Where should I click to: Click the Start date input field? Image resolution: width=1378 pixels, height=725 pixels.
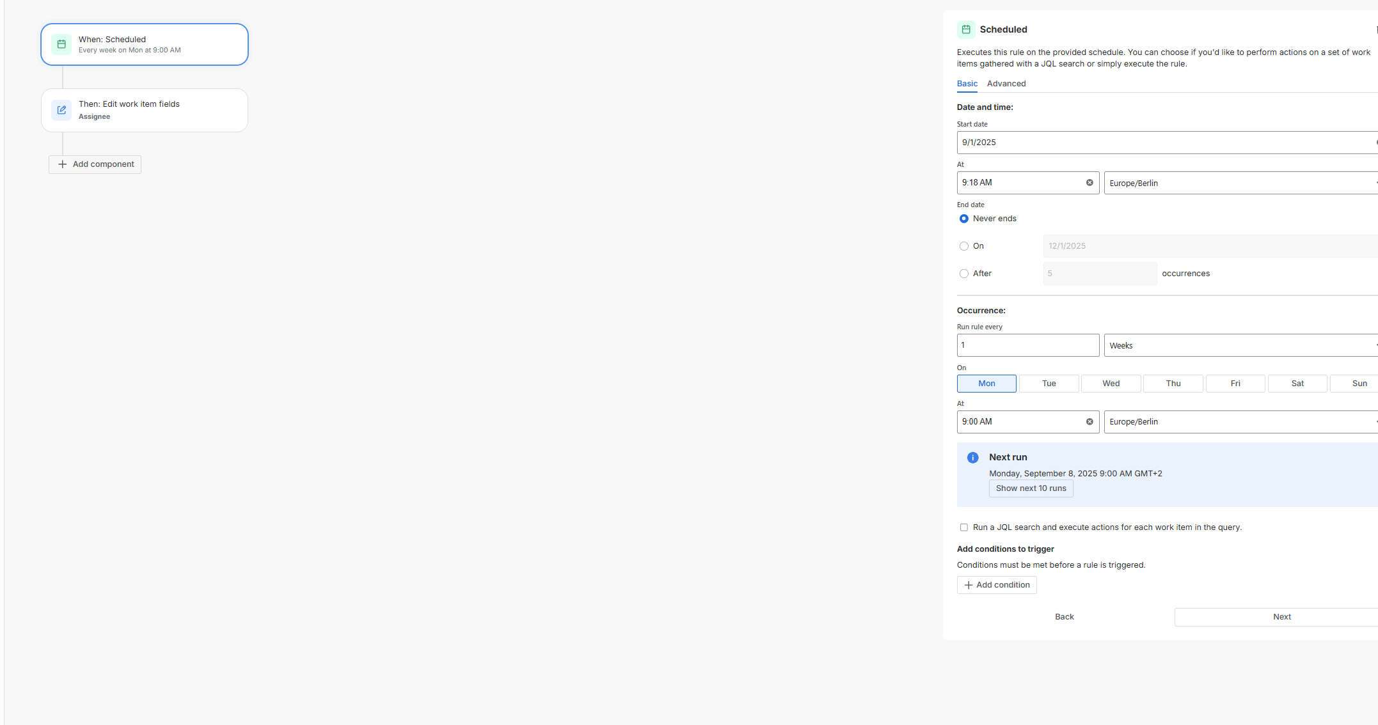(x=1164, y=143)
